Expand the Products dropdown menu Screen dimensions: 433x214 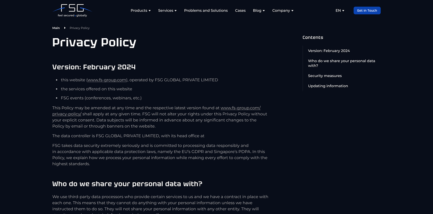coord(140,11)
